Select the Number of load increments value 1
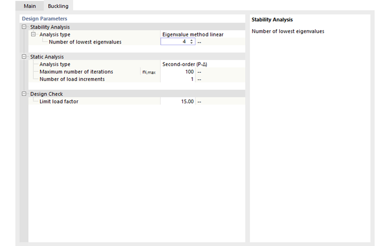Viewport: 390px width, 246px height. click(x=178, y=79)
